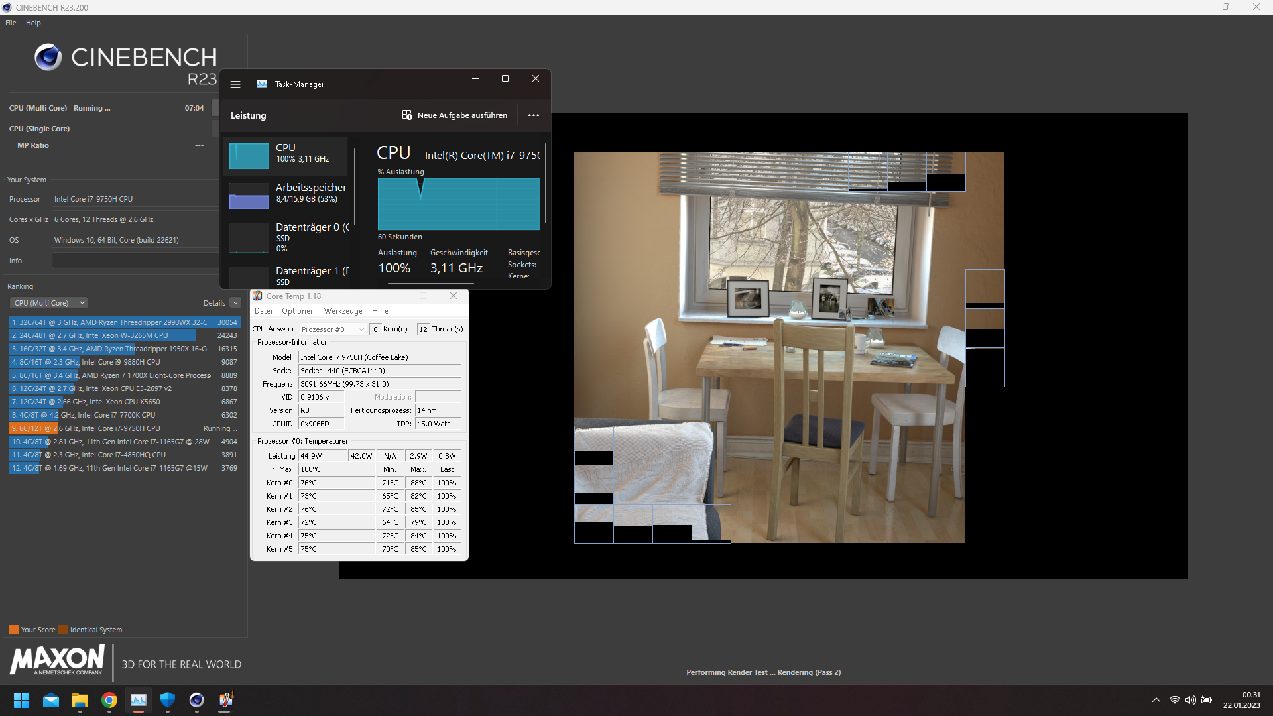Open the Help menu in Cinebench
The image size is (1273, 716).
33,23
